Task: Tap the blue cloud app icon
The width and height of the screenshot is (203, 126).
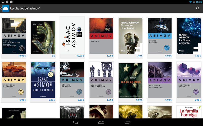Action: click(6, 8)
